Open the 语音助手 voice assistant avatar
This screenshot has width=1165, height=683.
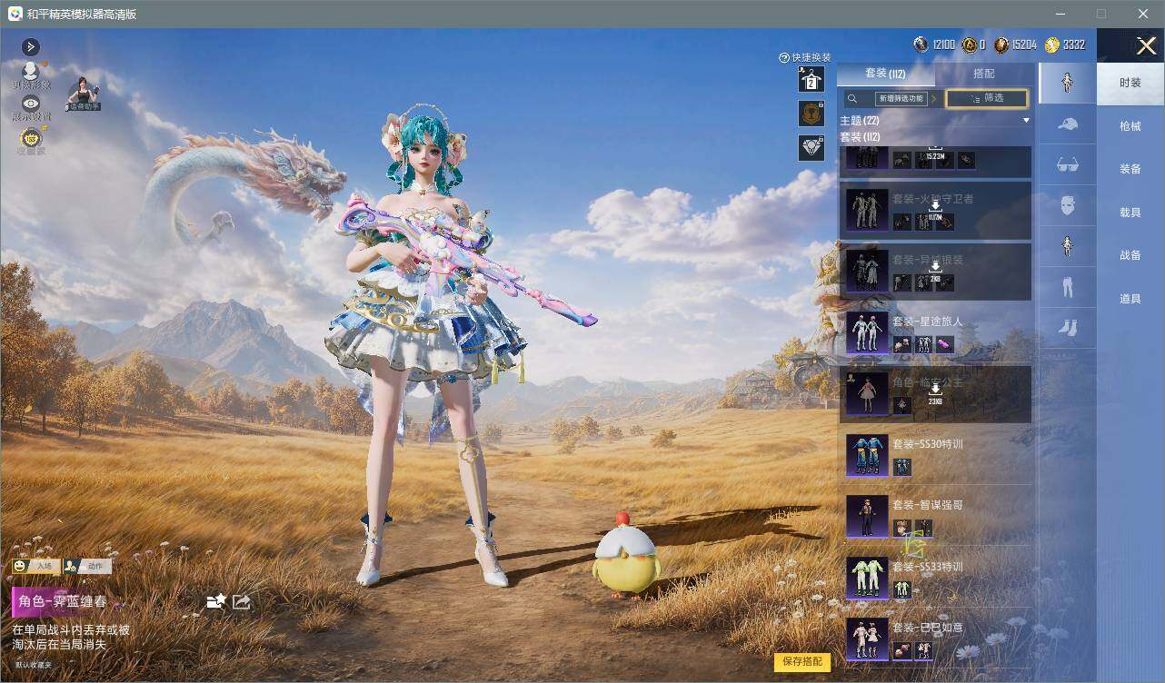[x=83, y=93]
